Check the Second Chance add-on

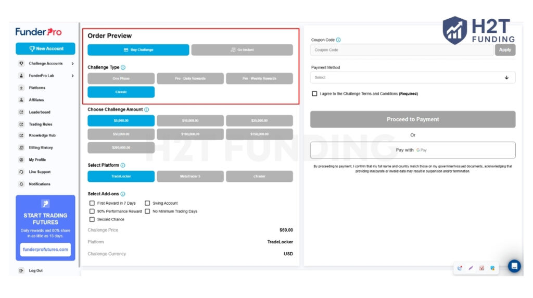92,219
